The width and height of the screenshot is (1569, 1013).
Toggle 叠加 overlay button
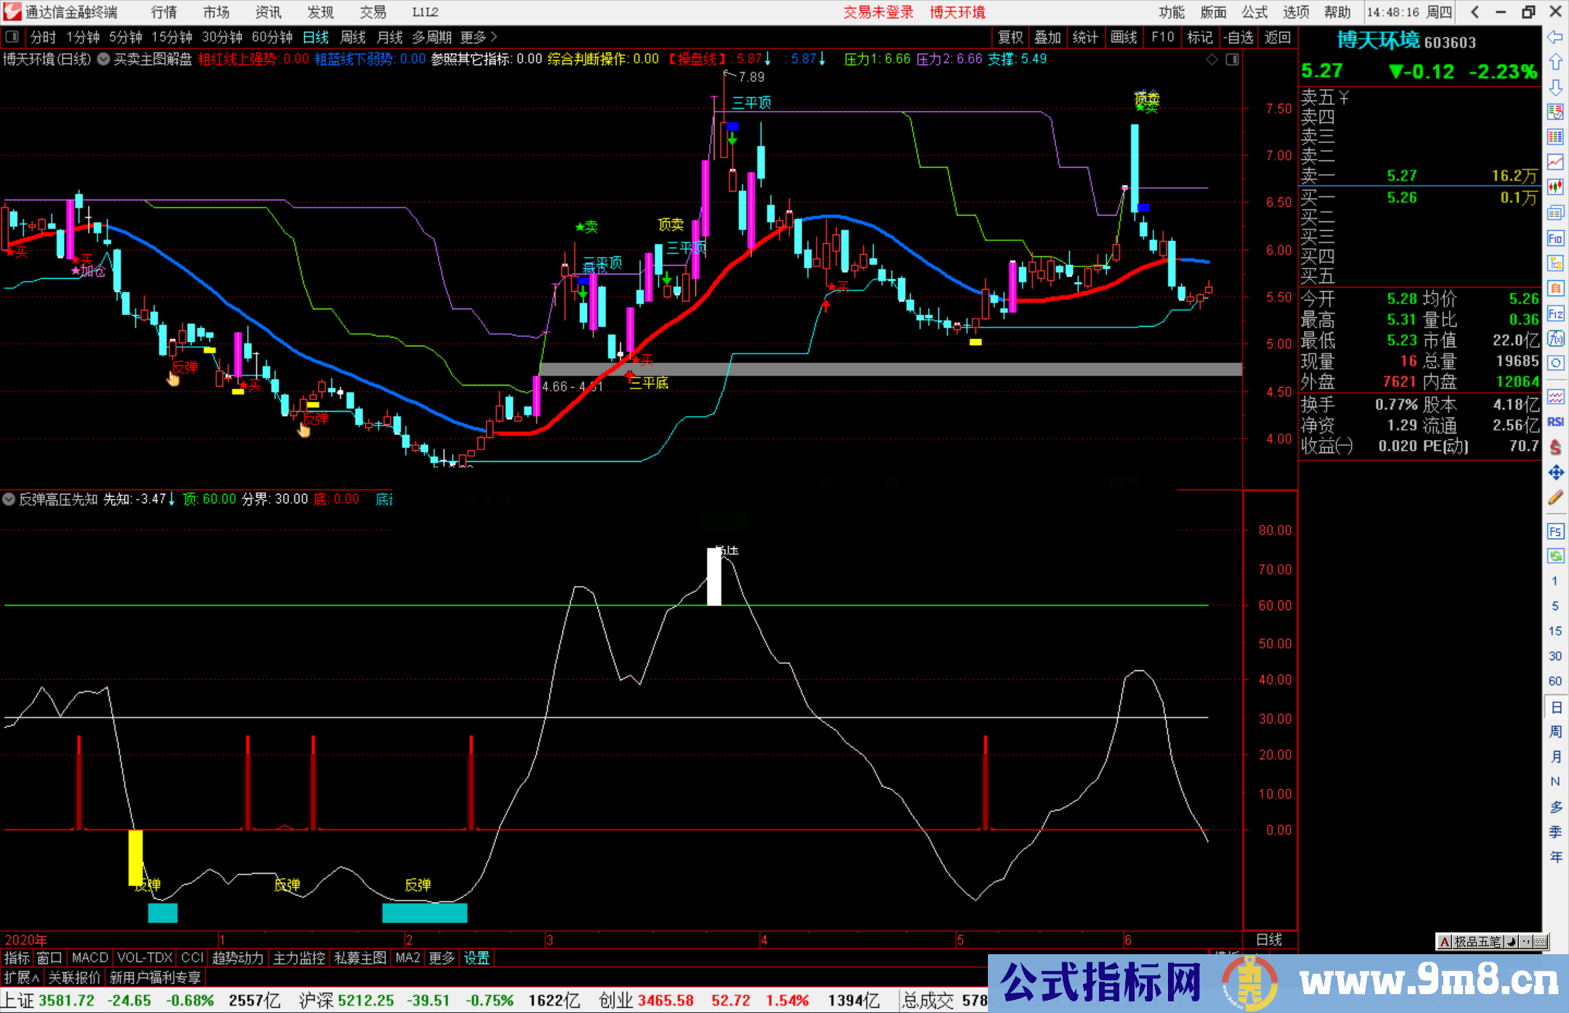pyautogui.click(x=1047, y=37)
